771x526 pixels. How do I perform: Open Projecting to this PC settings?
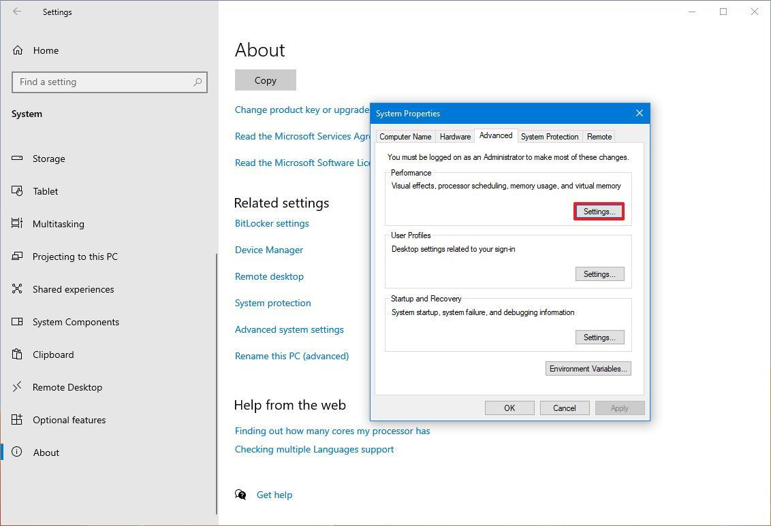pos(18,257)
